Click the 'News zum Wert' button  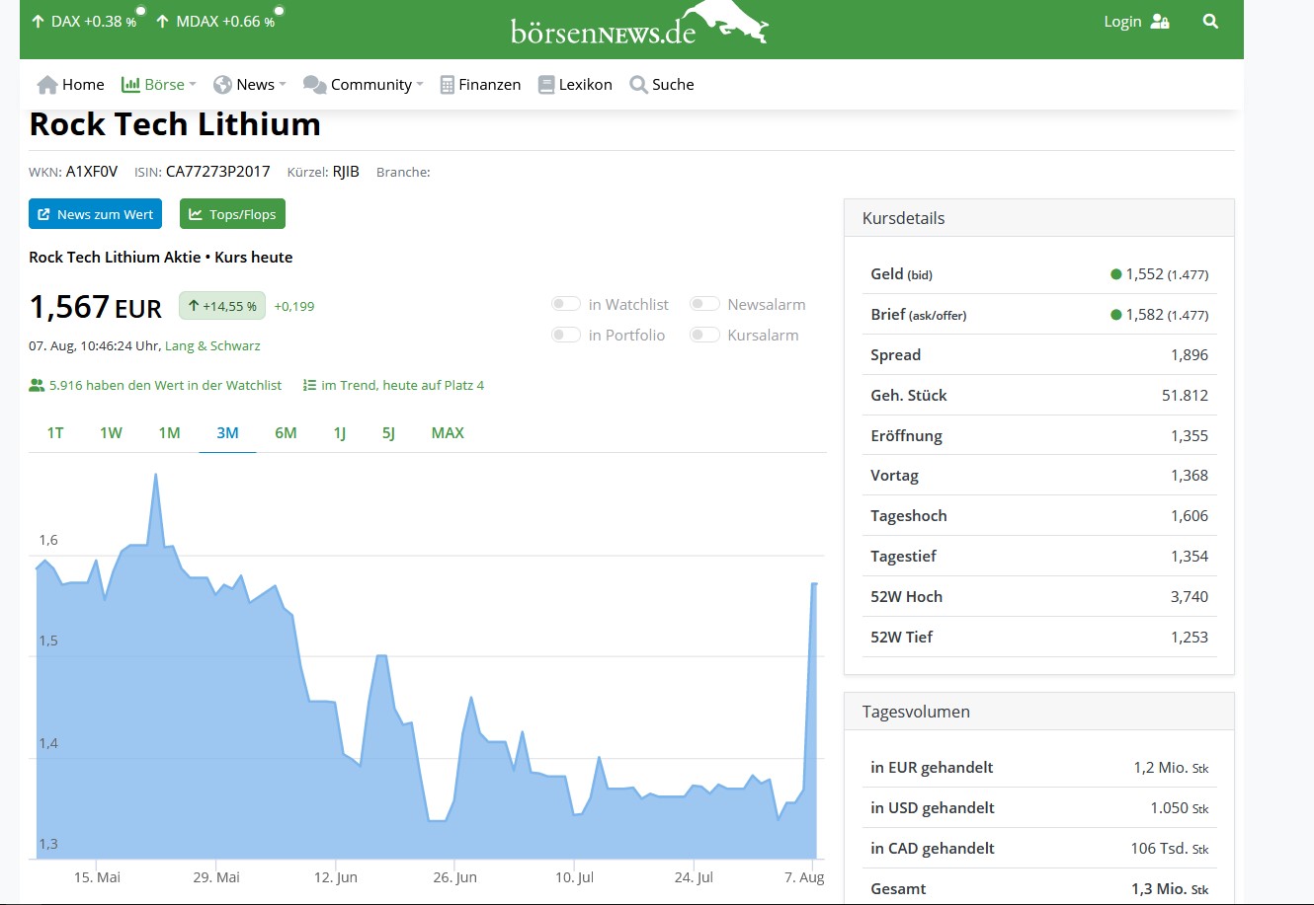click(95, 214)
